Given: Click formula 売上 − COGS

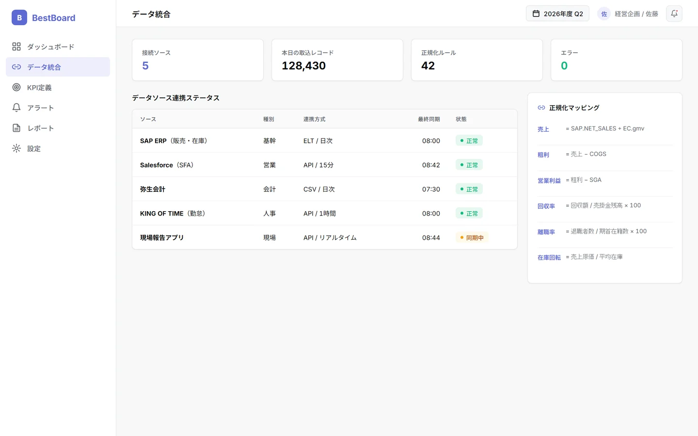Looking at the screenshot, I should (586, 154).
